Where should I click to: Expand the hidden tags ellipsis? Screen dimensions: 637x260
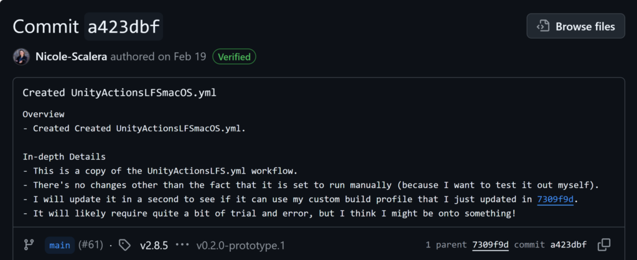click(x=182, y=245)
